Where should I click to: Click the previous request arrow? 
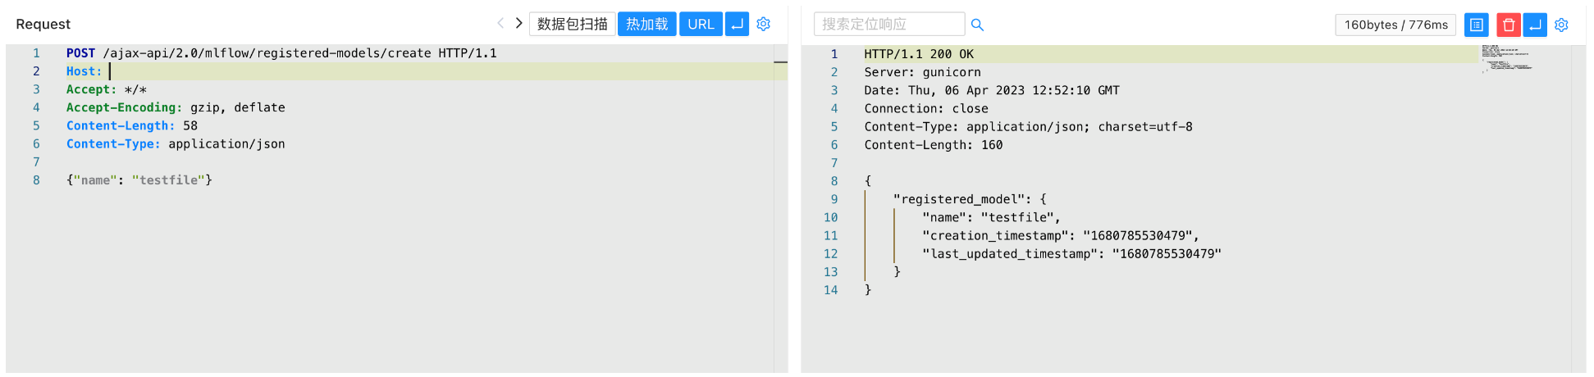(500, 24)
